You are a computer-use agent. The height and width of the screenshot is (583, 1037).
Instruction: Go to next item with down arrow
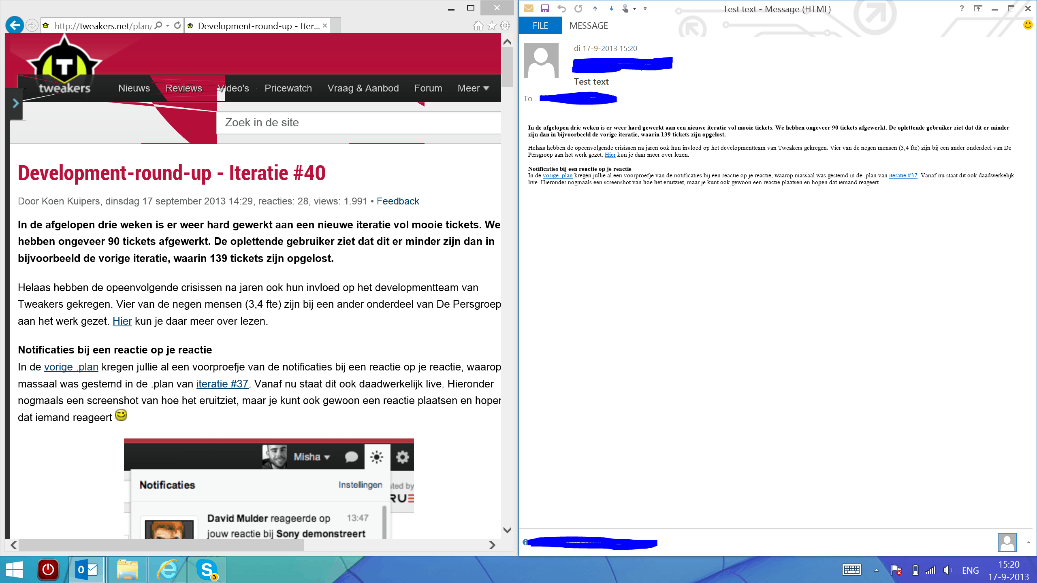(612, 9)
